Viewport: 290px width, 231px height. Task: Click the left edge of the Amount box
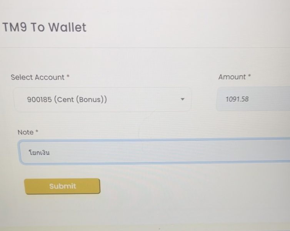coord(219,99)
